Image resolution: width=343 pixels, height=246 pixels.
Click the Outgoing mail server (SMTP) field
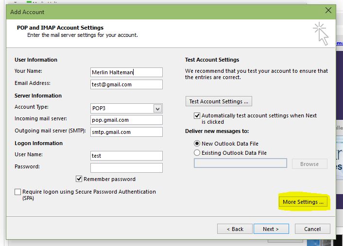pos(126,132)
